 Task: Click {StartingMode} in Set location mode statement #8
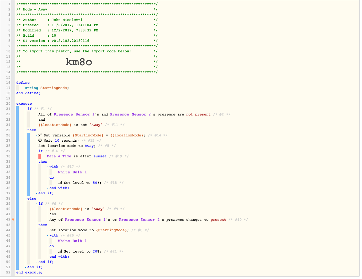pos(112,230)
